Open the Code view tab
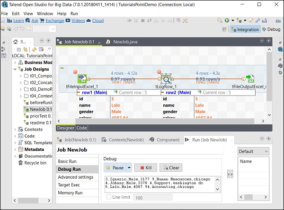The height and width of the screenshot is (210, 284). 81,128
